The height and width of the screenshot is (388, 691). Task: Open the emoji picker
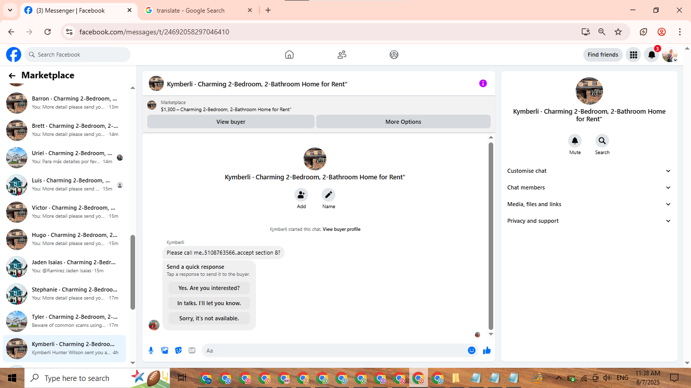click(x=471, y=351)
